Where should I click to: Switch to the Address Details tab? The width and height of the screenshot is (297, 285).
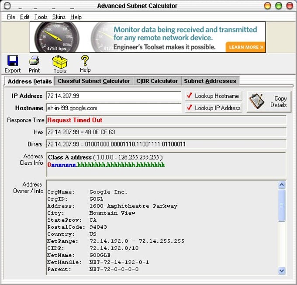(30, 81)
